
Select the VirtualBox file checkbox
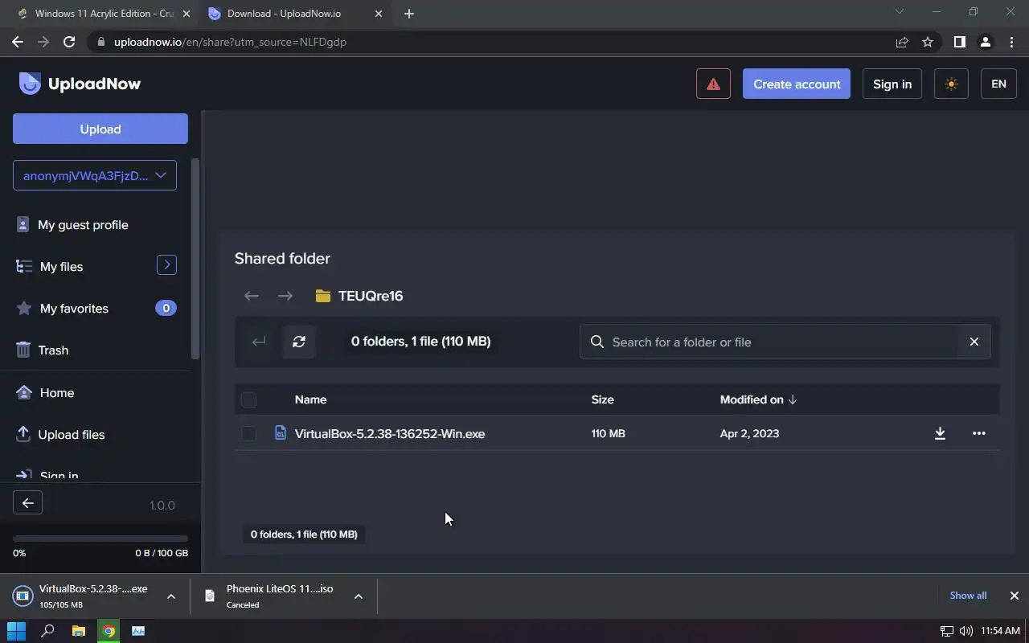click(248, 433)
